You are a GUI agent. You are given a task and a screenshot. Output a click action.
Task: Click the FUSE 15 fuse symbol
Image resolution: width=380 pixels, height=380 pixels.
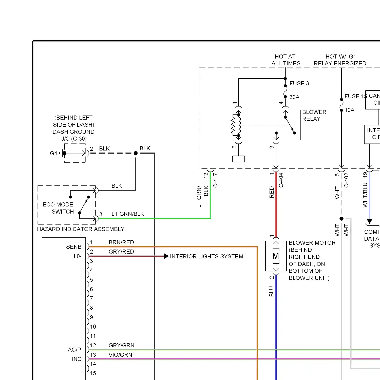[x=341, y=105]
